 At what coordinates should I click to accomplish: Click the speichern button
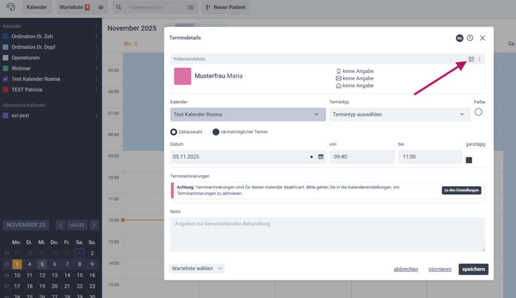pyautogui.click(x=473, y=269)
